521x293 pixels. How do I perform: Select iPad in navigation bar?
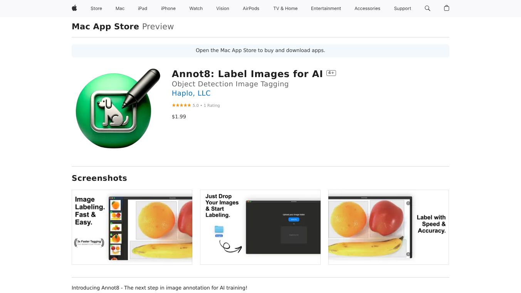pos(143,8)
